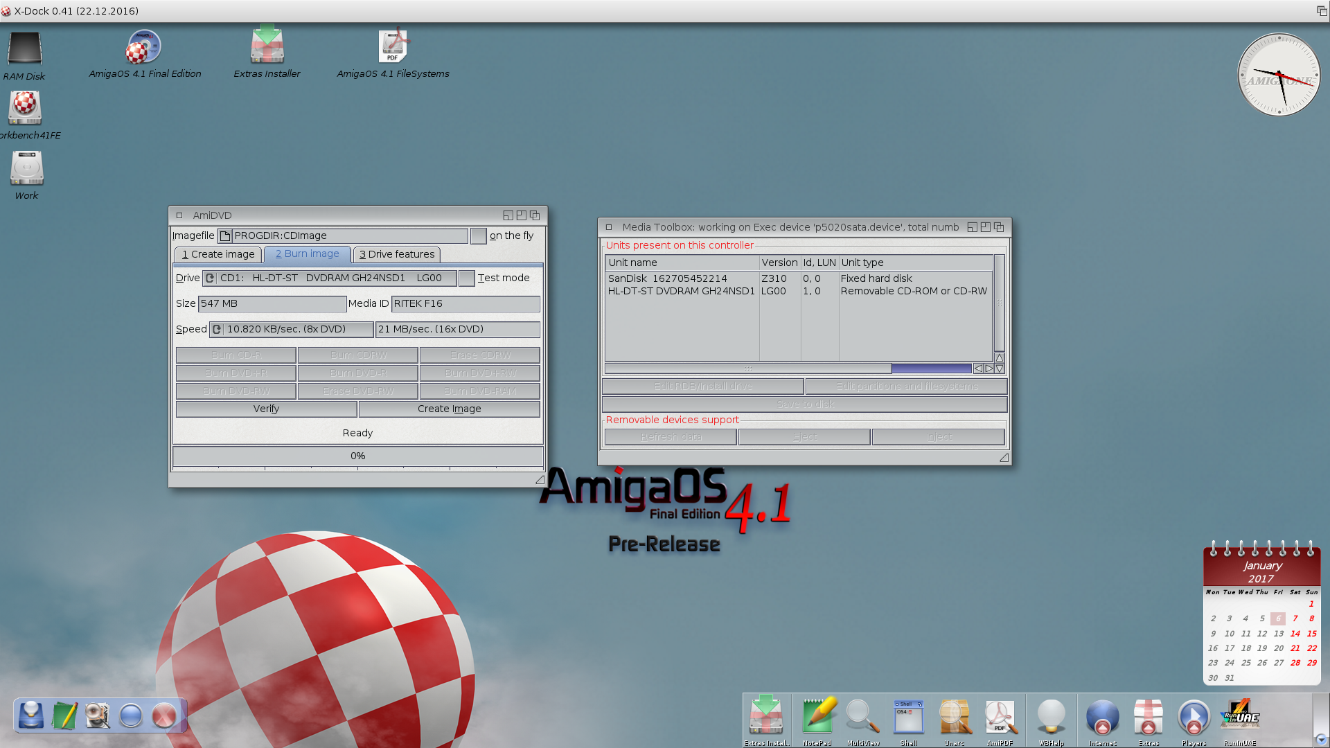
Task: Open the MultiView magnifier icon
Action: (x=862, y=717)
